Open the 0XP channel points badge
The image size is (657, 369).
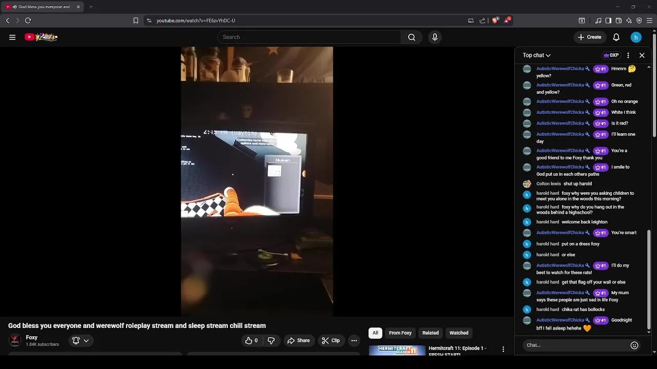(611, 55)
